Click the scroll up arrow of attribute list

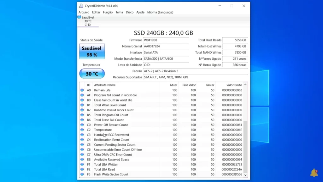(246, 85)
